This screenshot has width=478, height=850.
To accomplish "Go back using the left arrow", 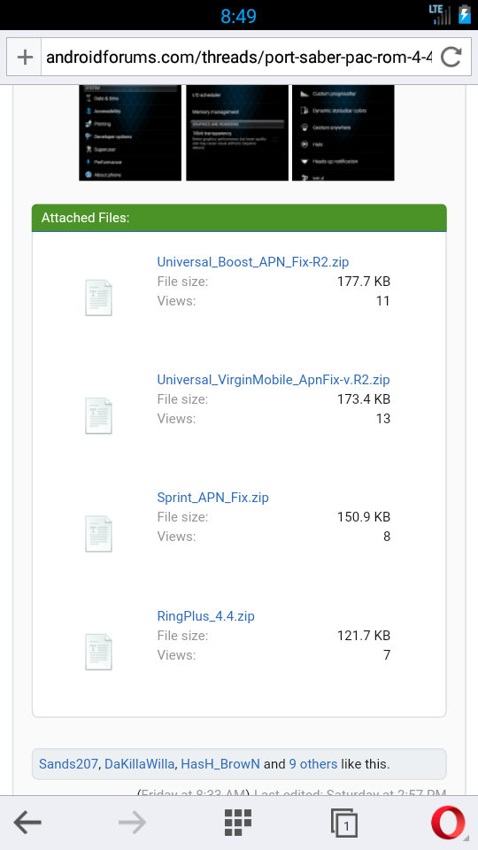I will (x=27, y=823).
